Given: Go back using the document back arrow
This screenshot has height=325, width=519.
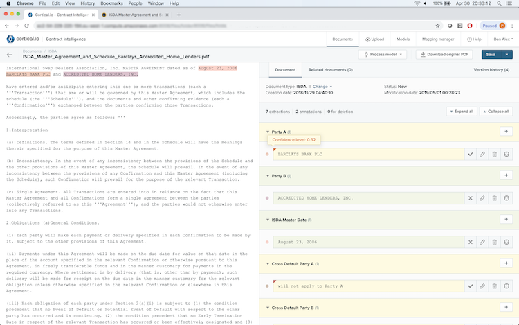Looking at the screenshot, I should click(x=10, y=55).
